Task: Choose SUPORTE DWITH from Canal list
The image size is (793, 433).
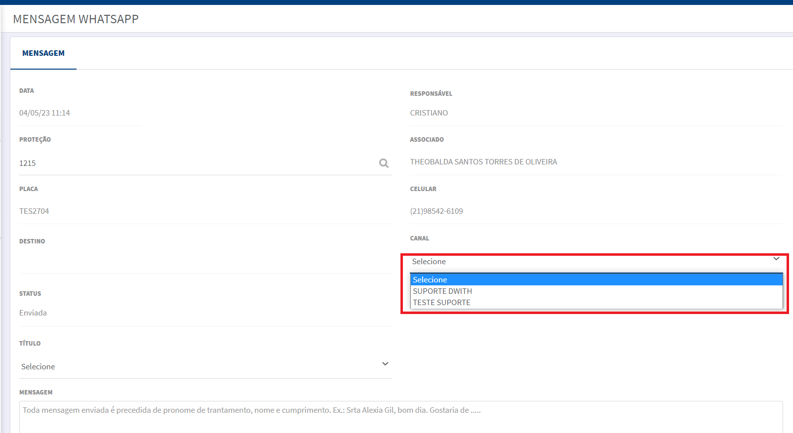Action: 596,291
